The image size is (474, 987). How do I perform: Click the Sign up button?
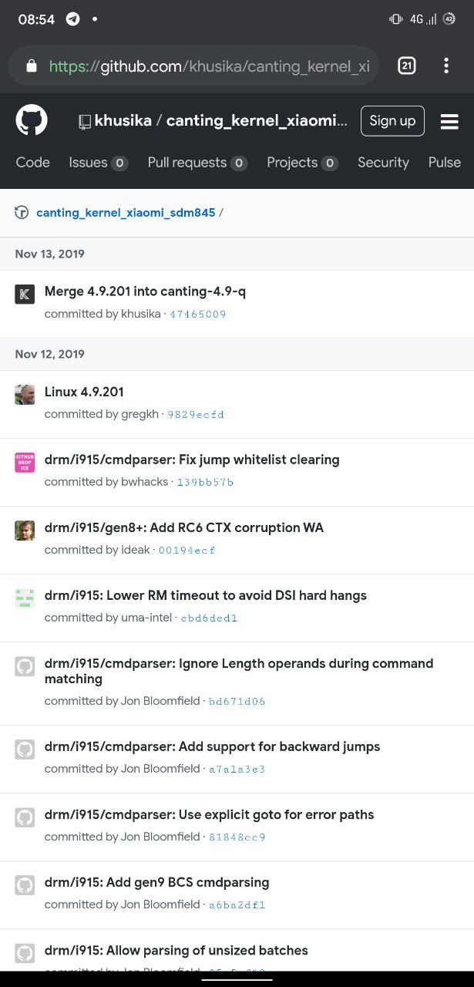pos(392,121)
